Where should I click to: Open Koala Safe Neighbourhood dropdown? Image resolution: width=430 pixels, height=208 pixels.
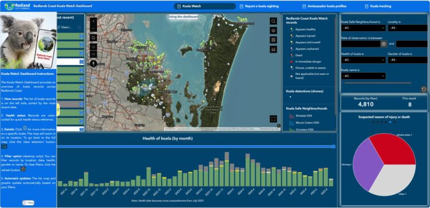tap(363, 28)
